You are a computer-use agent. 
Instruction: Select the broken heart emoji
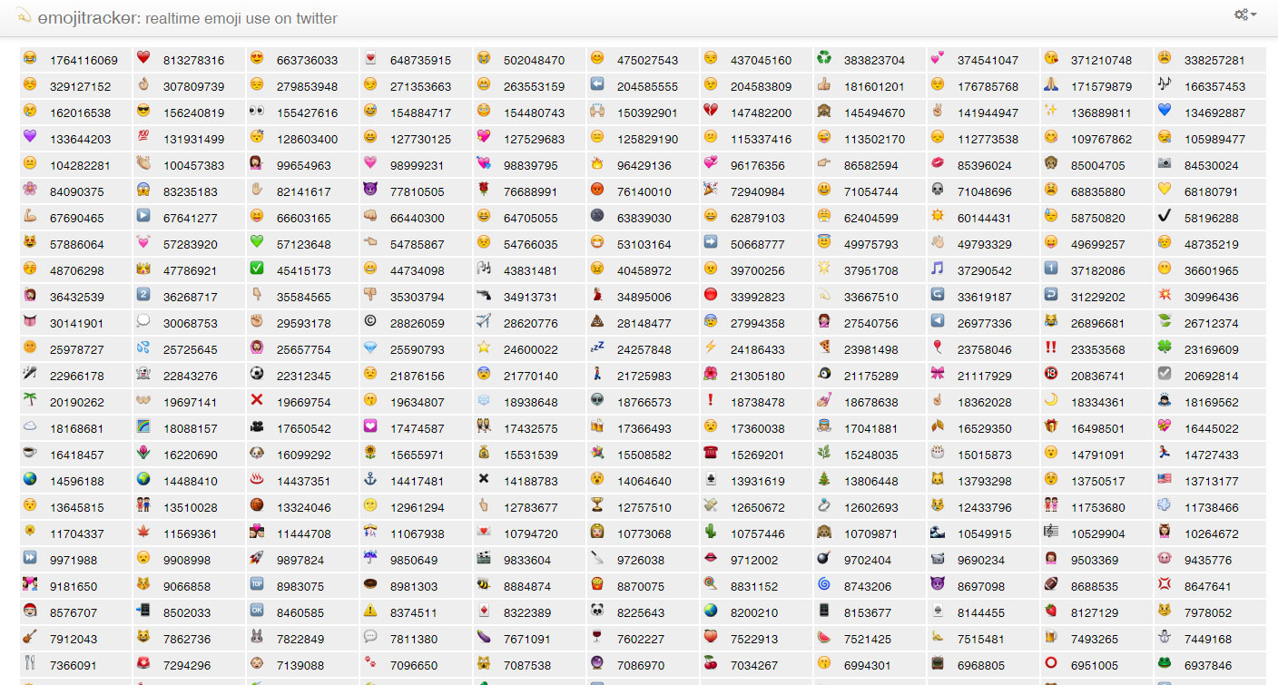711,112
